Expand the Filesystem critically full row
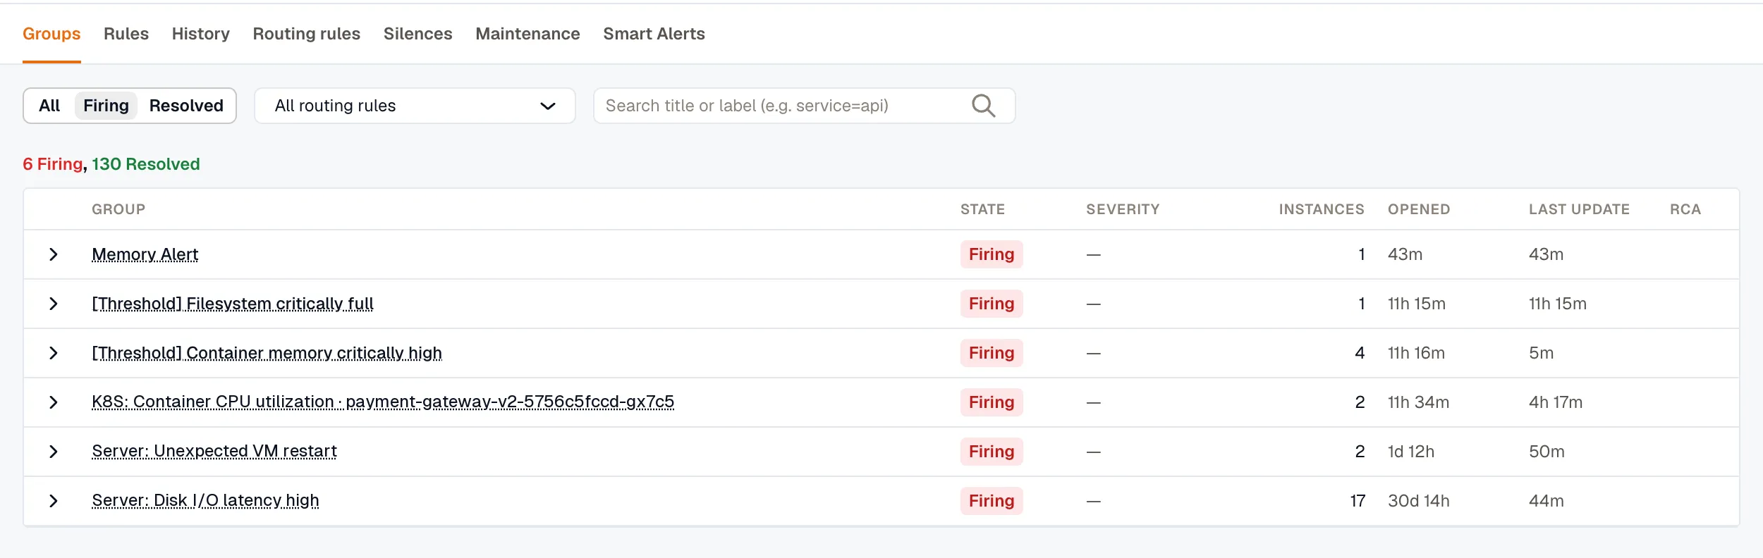Image resolution: width=1763 pixels, height=558 pixels. [53, 304]
